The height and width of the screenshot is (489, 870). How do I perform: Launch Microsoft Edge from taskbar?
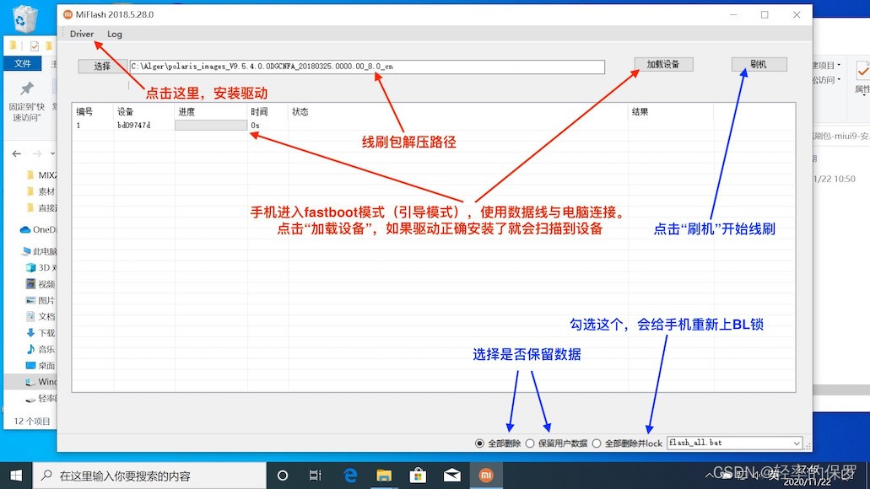pos(350,476)
